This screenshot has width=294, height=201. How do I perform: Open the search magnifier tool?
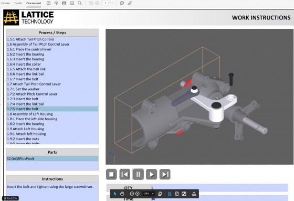point(80,3)
